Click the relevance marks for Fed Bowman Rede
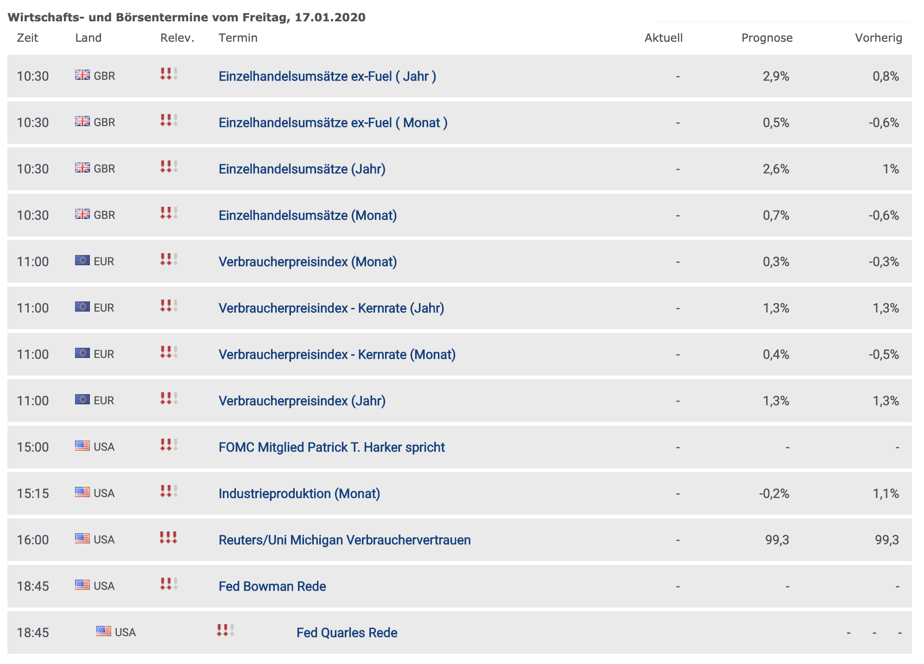Viewport: 924px width, 664px height. [169, 584]
